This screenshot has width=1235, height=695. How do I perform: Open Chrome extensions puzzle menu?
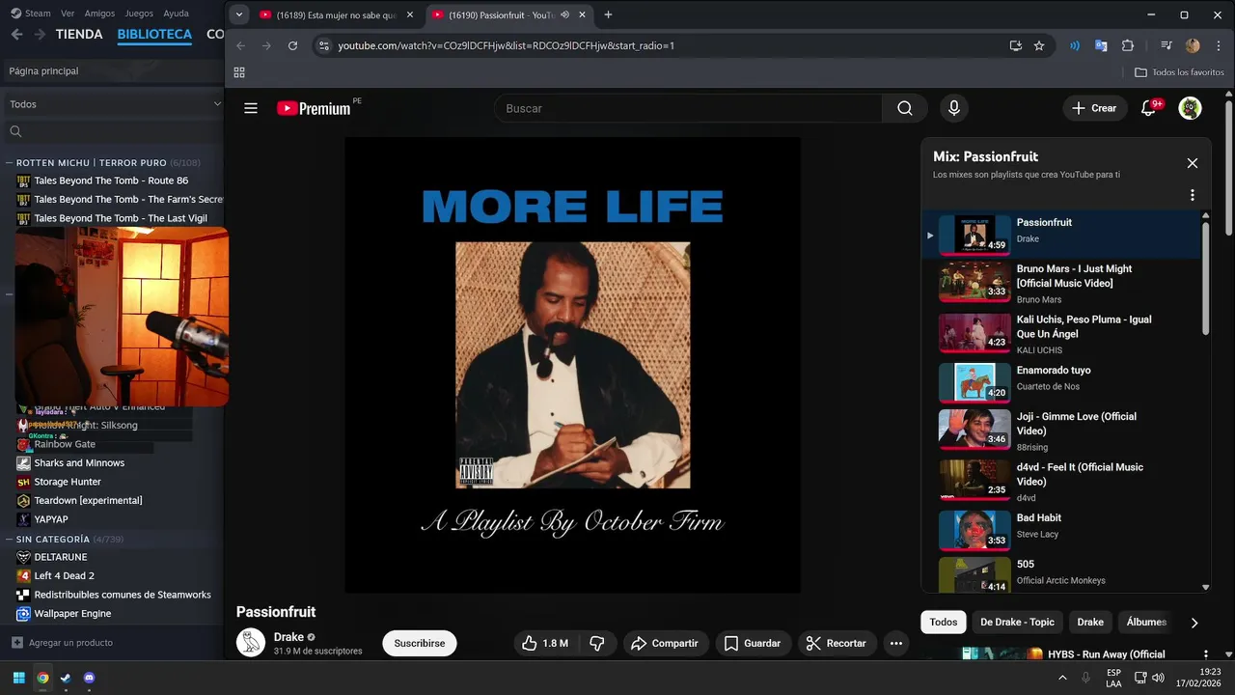tap(1128, 45)
